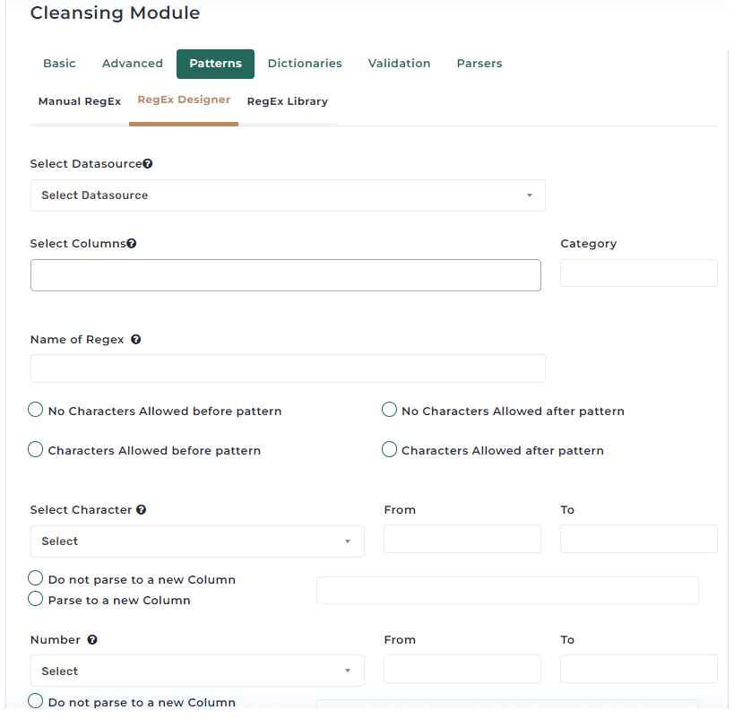Screen dimensions: 734x719
Task: Click the Select Columns input field
Action: tap(286, 275)
